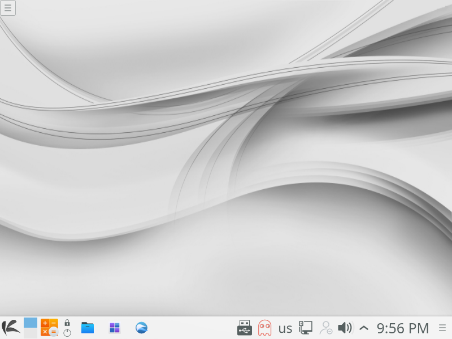Image resolution: width=452 pixels, height=339 pixels.
Task: Click the 9:56 PM clock
Action: tap(403, 328)
